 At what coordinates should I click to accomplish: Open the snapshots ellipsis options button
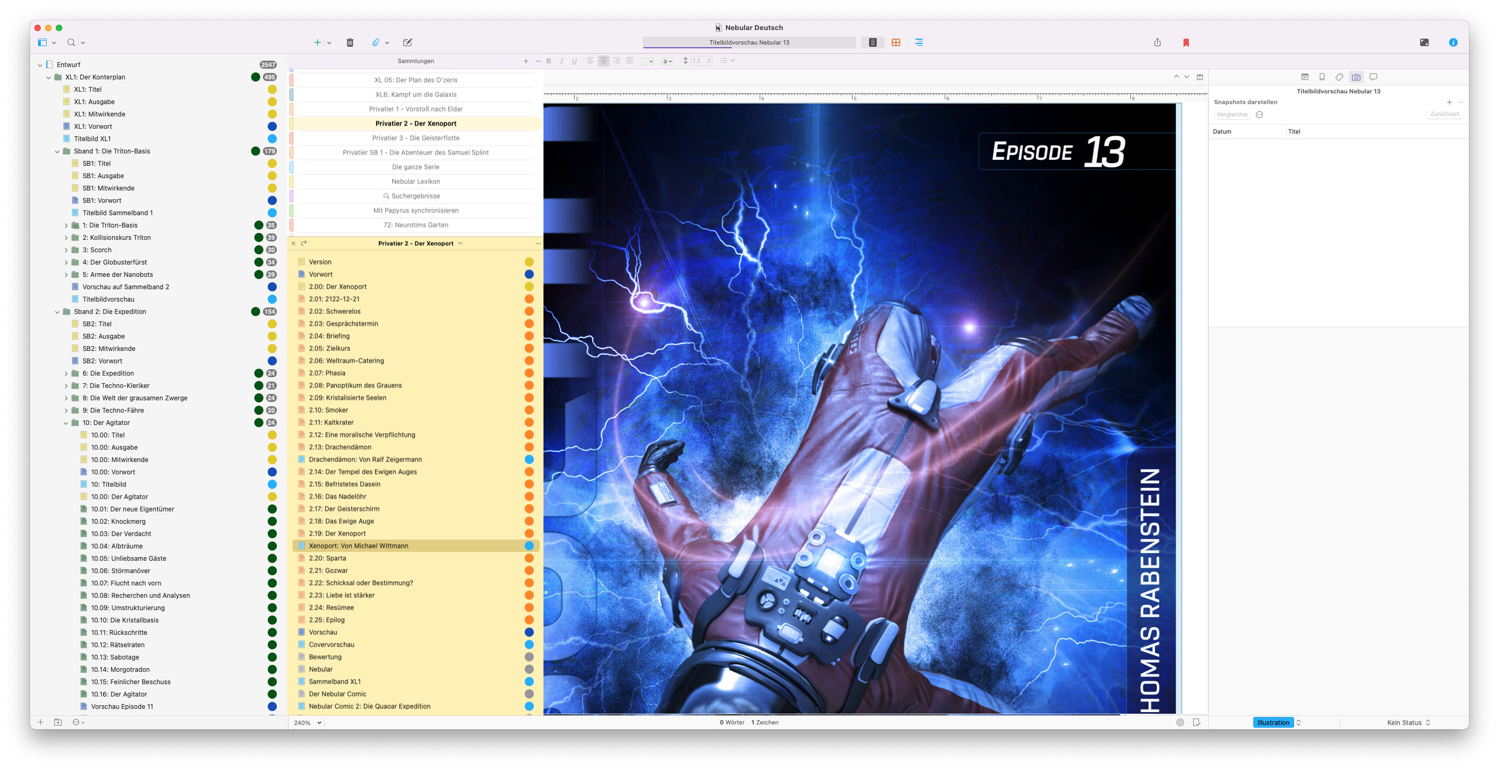pos(1259,115)
